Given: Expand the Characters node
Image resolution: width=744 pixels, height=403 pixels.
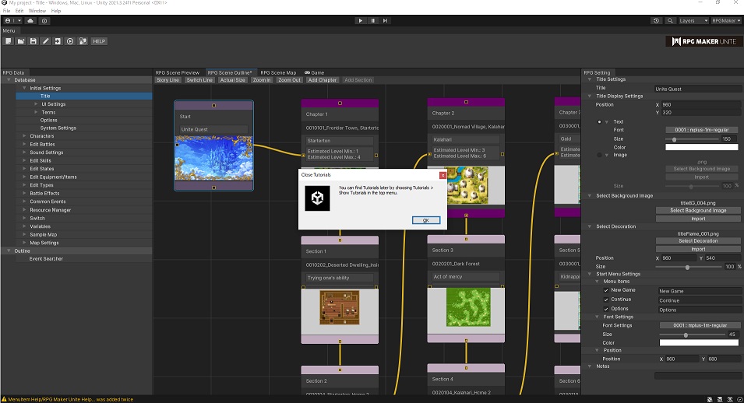Looking at the screenshot, I should click(24, 136).
